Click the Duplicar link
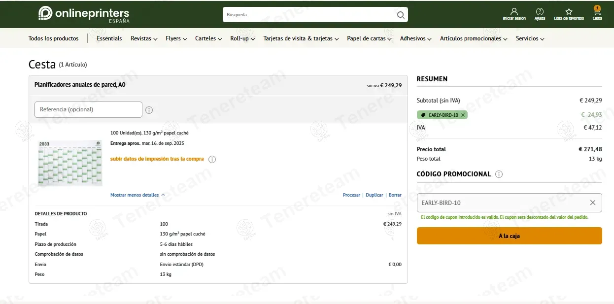Screen dimensions: 614x304 [x=375, y=195]
